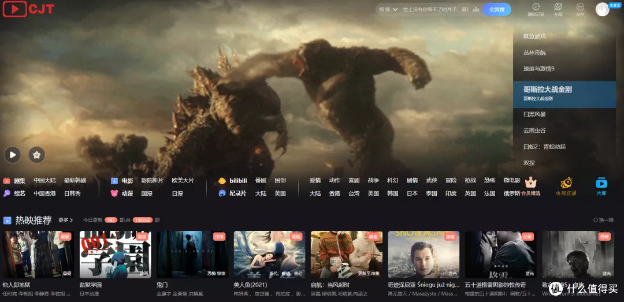The height and width of the screenshot is (302, 624).
Task: Open 国漫 anime link
Action: click(x=147, y=193)
